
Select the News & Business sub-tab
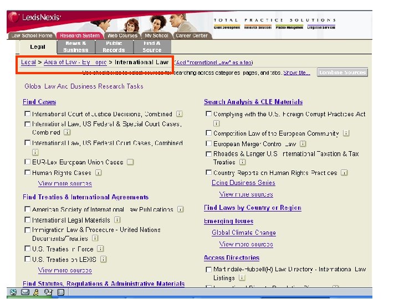click(75, 47)
